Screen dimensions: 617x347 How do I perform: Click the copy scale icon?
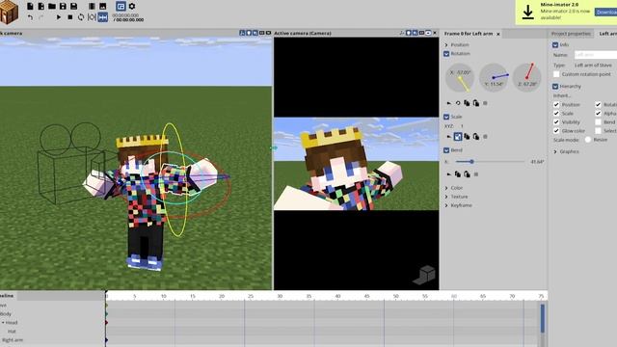(467, 137)
